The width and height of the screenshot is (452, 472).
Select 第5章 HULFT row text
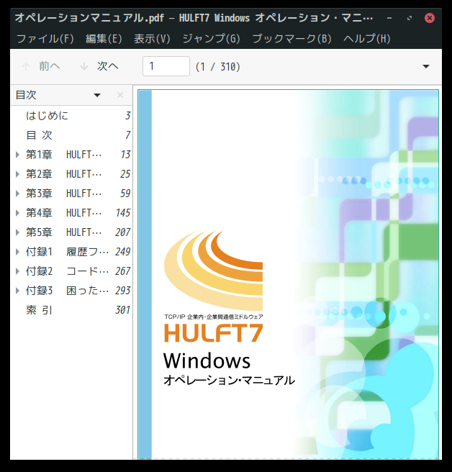64,232
